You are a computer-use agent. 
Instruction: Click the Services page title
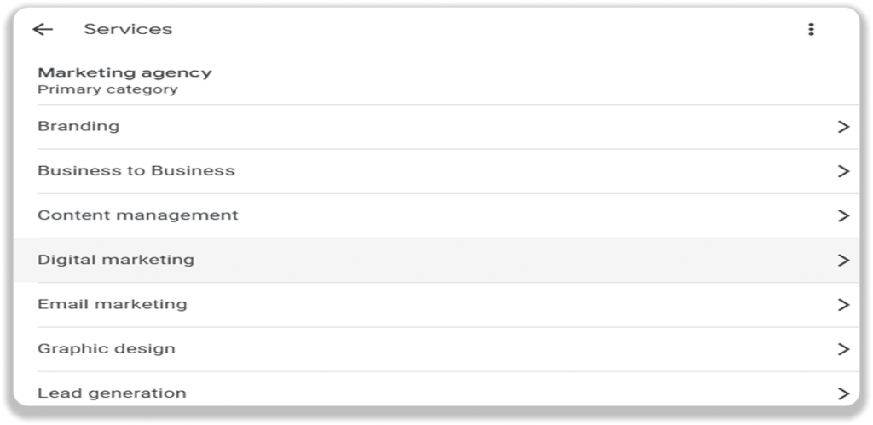tap(128, 29)
